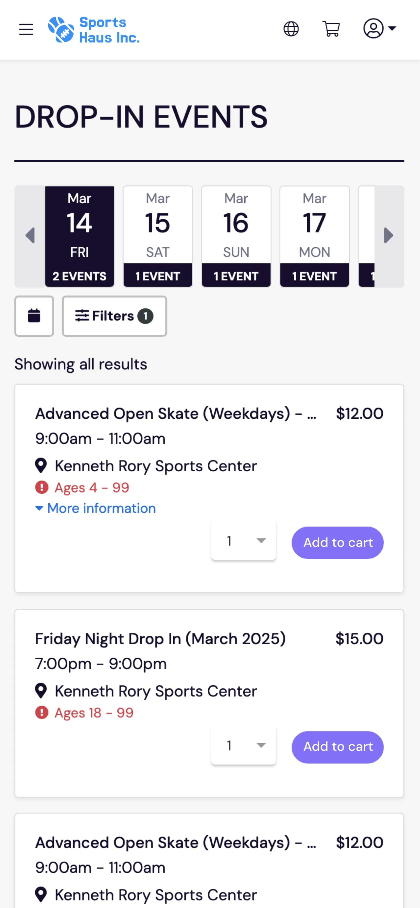Switch to the Mar 15 Saturday tab

click(x=158, y=235)
